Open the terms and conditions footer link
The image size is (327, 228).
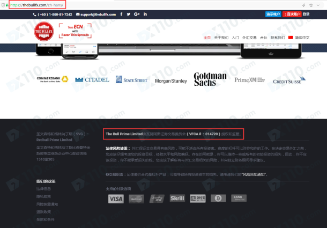pos(45,219)
